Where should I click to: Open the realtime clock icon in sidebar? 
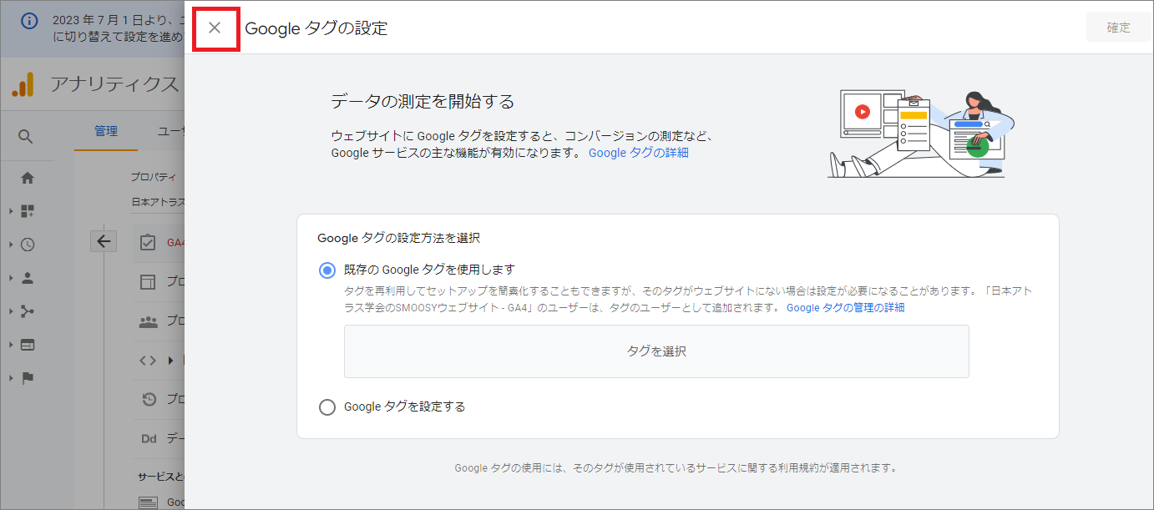pos(28,245)
